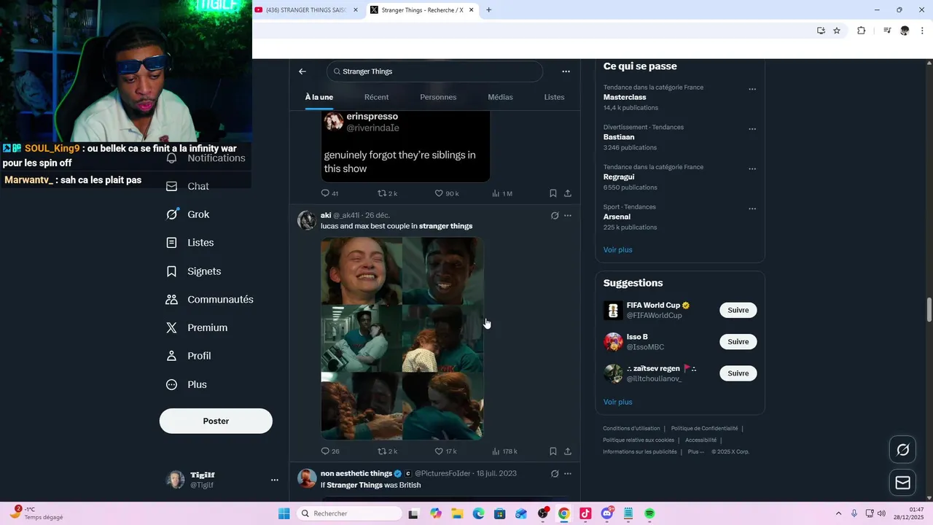
Task: Like aki's post with 17 k likes
Action: [445, 451]
